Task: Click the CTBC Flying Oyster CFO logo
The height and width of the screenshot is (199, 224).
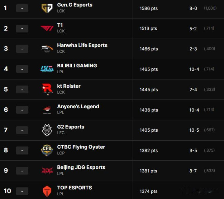Action: click(47, 150)
